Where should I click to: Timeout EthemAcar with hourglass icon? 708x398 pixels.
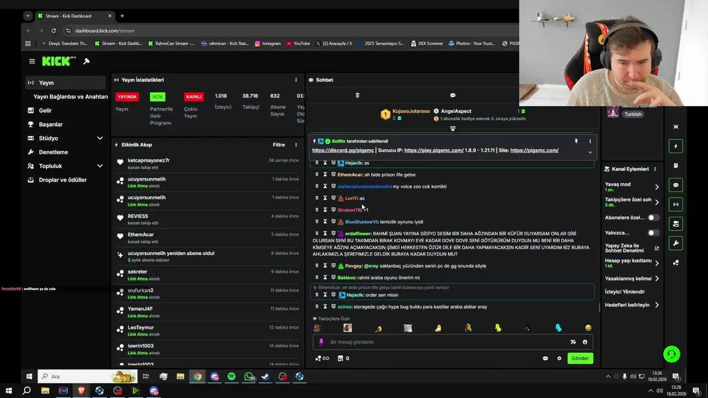[325, 175]
